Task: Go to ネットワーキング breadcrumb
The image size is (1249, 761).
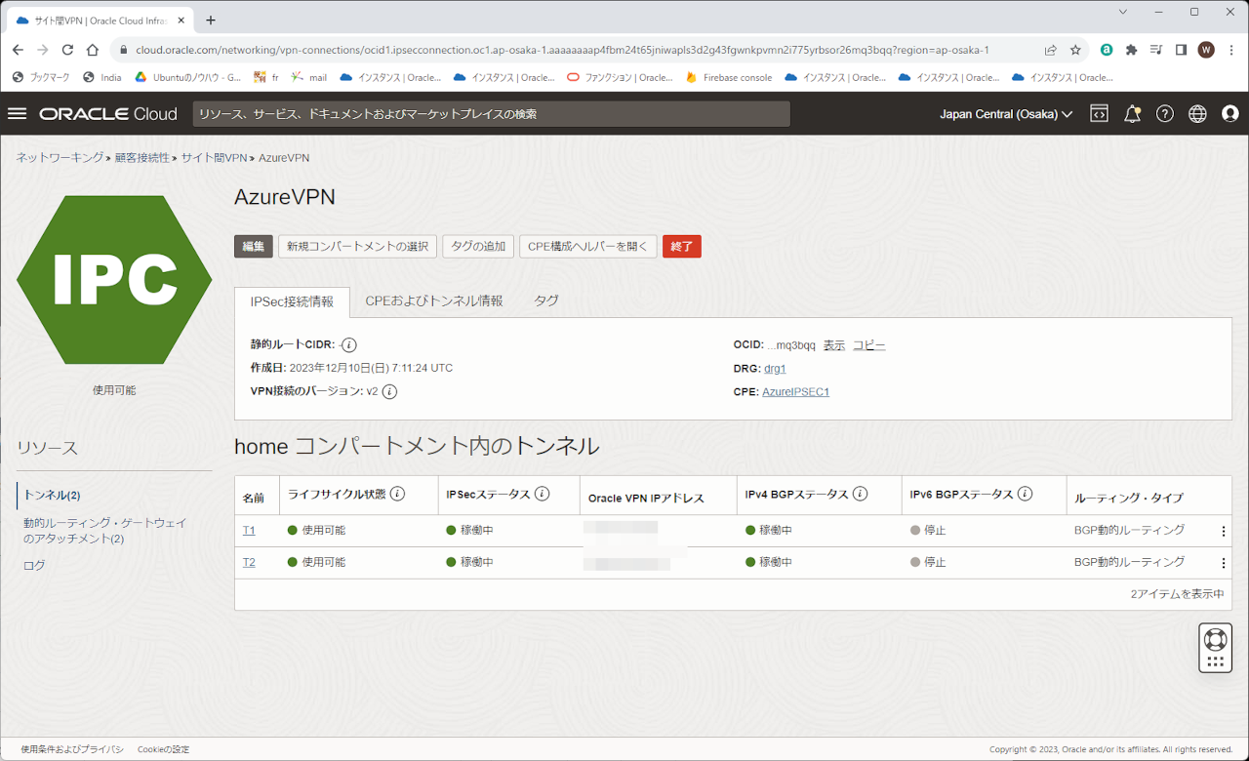Action: point(60,158)
